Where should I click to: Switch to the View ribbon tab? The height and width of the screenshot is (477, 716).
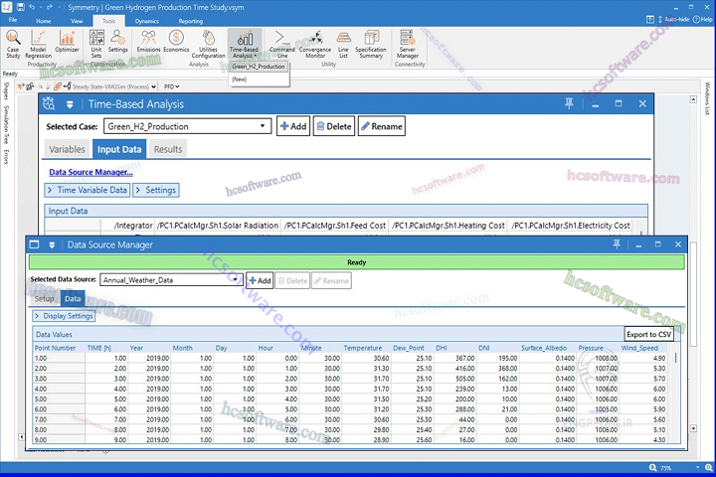pos(77,21)
